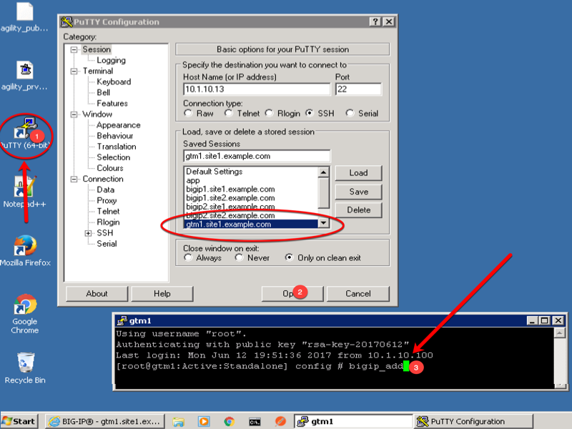Collapse the Window tree node
The height and width of the screenshot is (429, 572).
[74, 114]
